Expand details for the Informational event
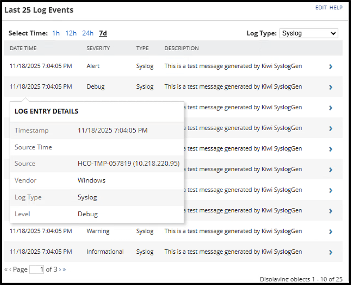The height and width of the screenshot is (285, 351). pyautogui.click(x=330, y=252)
